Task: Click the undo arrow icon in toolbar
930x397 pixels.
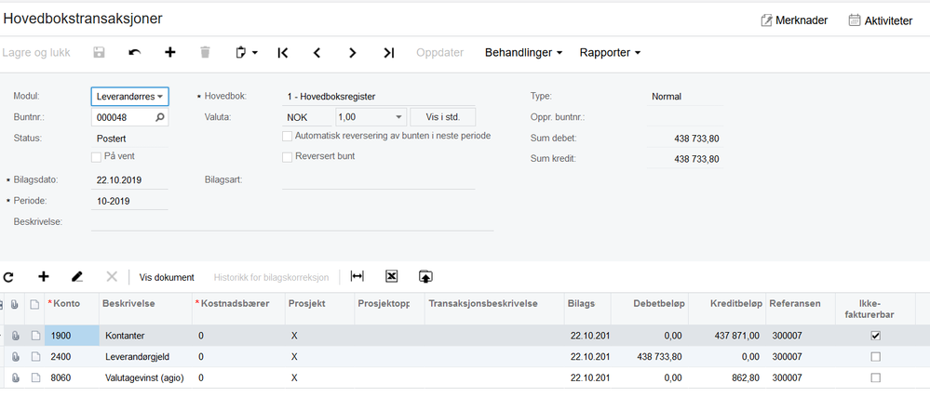Action: pos(135,53)
